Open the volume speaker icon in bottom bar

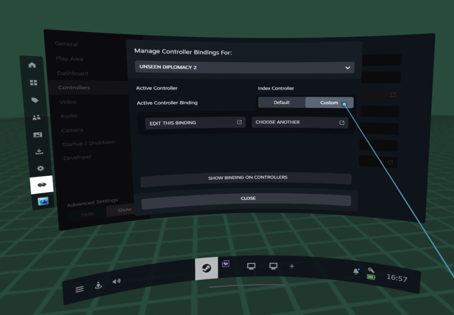point(116,281)
